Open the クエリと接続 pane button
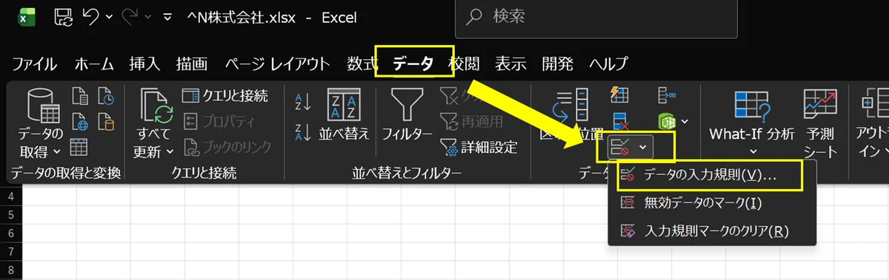The image size is (889, 280). tap(225, 96)
